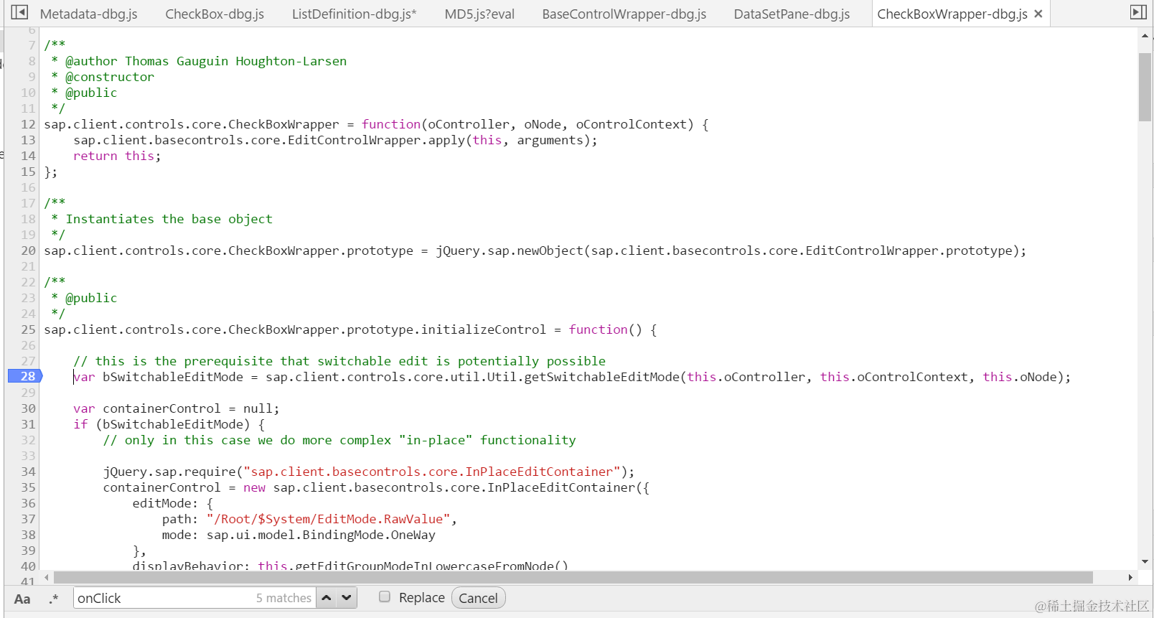
Task: Close the CheckBoxWrapper-dbg.js tab
Action: 1038,14
